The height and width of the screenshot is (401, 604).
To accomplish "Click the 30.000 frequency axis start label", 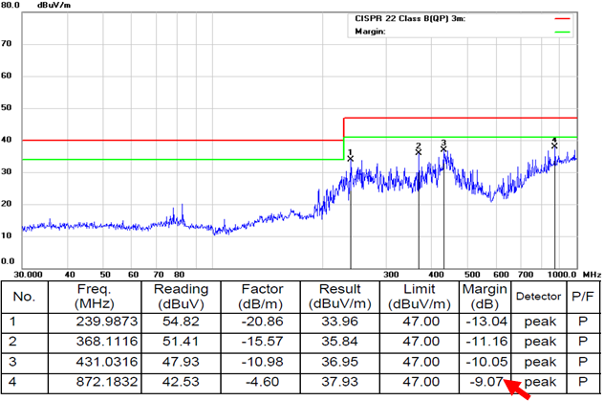I will [28, 275].
